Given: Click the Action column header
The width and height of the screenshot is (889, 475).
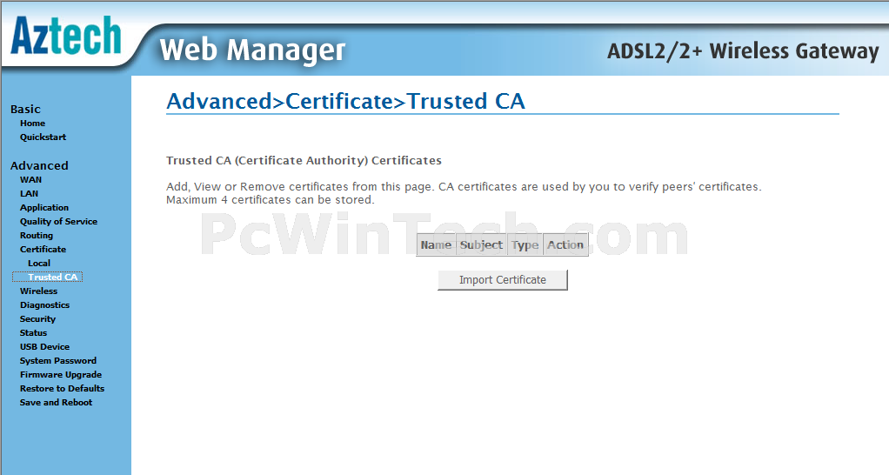Looking at the screenshot, I should click(565, 244).
